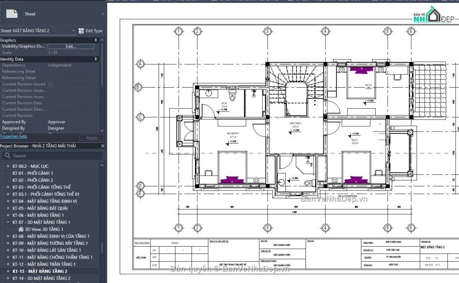This screenshot has height=283, width=459.
Task: Select grid bubble D beside the plan
Action: click(x=140, y=186)
